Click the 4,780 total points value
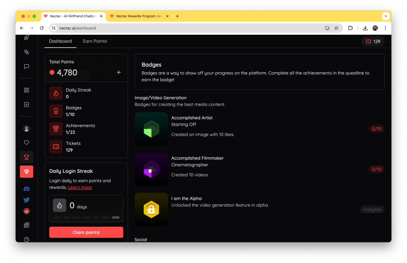 click(67, 72)
